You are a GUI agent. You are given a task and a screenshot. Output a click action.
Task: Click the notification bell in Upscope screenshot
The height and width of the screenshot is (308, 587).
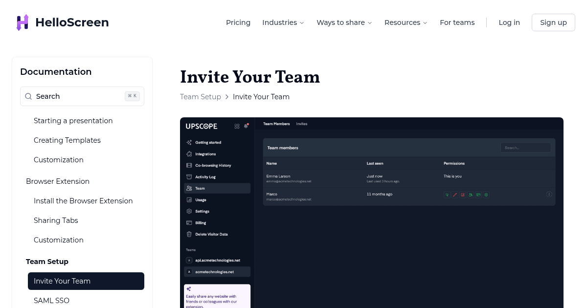[246, 126]
